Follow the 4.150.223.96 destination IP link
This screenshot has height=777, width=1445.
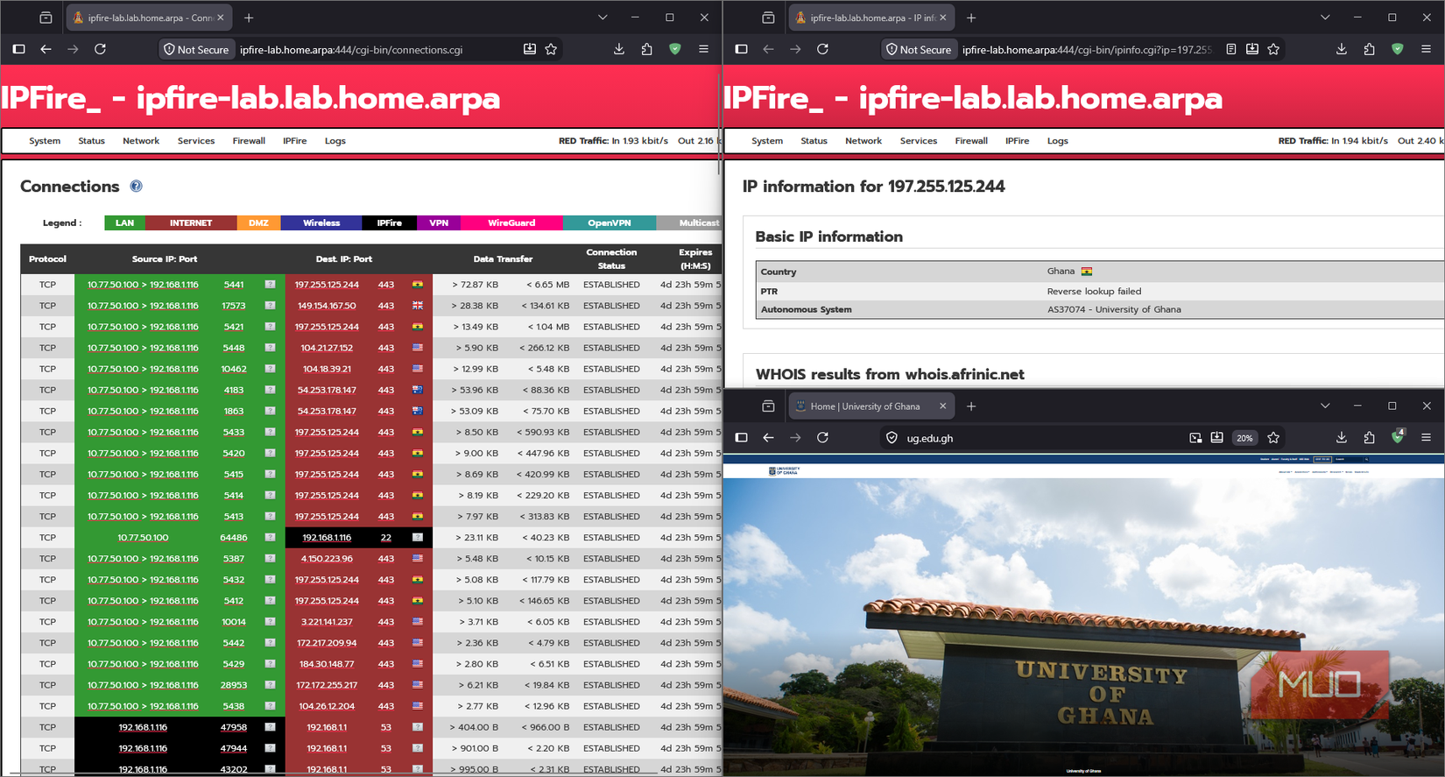[x=327, y=559]
